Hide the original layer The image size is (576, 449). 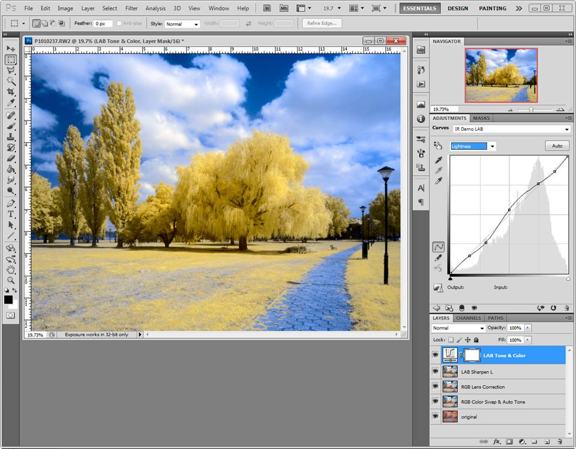(x=436, y=416)
